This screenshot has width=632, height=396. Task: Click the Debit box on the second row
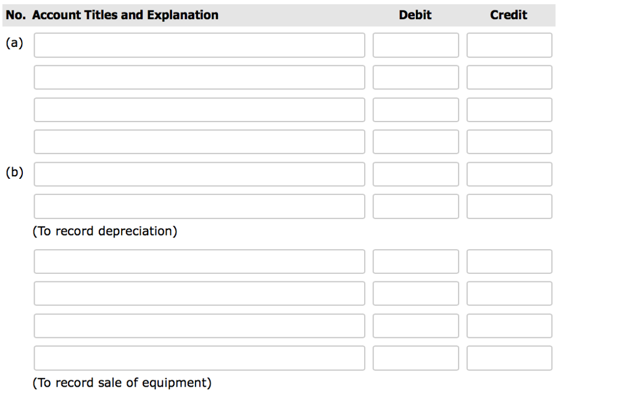pyautogui.click(x=415, y=76)
